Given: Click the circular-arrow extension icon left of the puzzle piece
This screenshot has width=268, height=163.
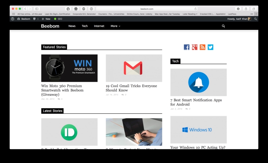Looking at the screenshot, I should (x=68, y=9).
